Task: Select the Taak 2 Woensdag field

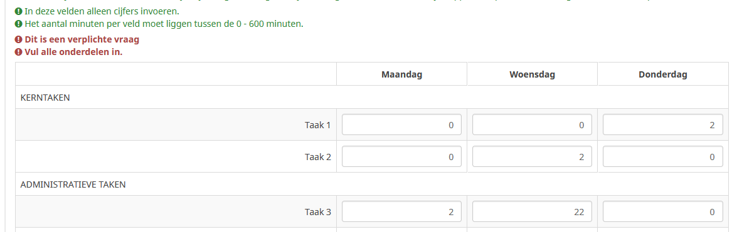Action: pos(532,156)
